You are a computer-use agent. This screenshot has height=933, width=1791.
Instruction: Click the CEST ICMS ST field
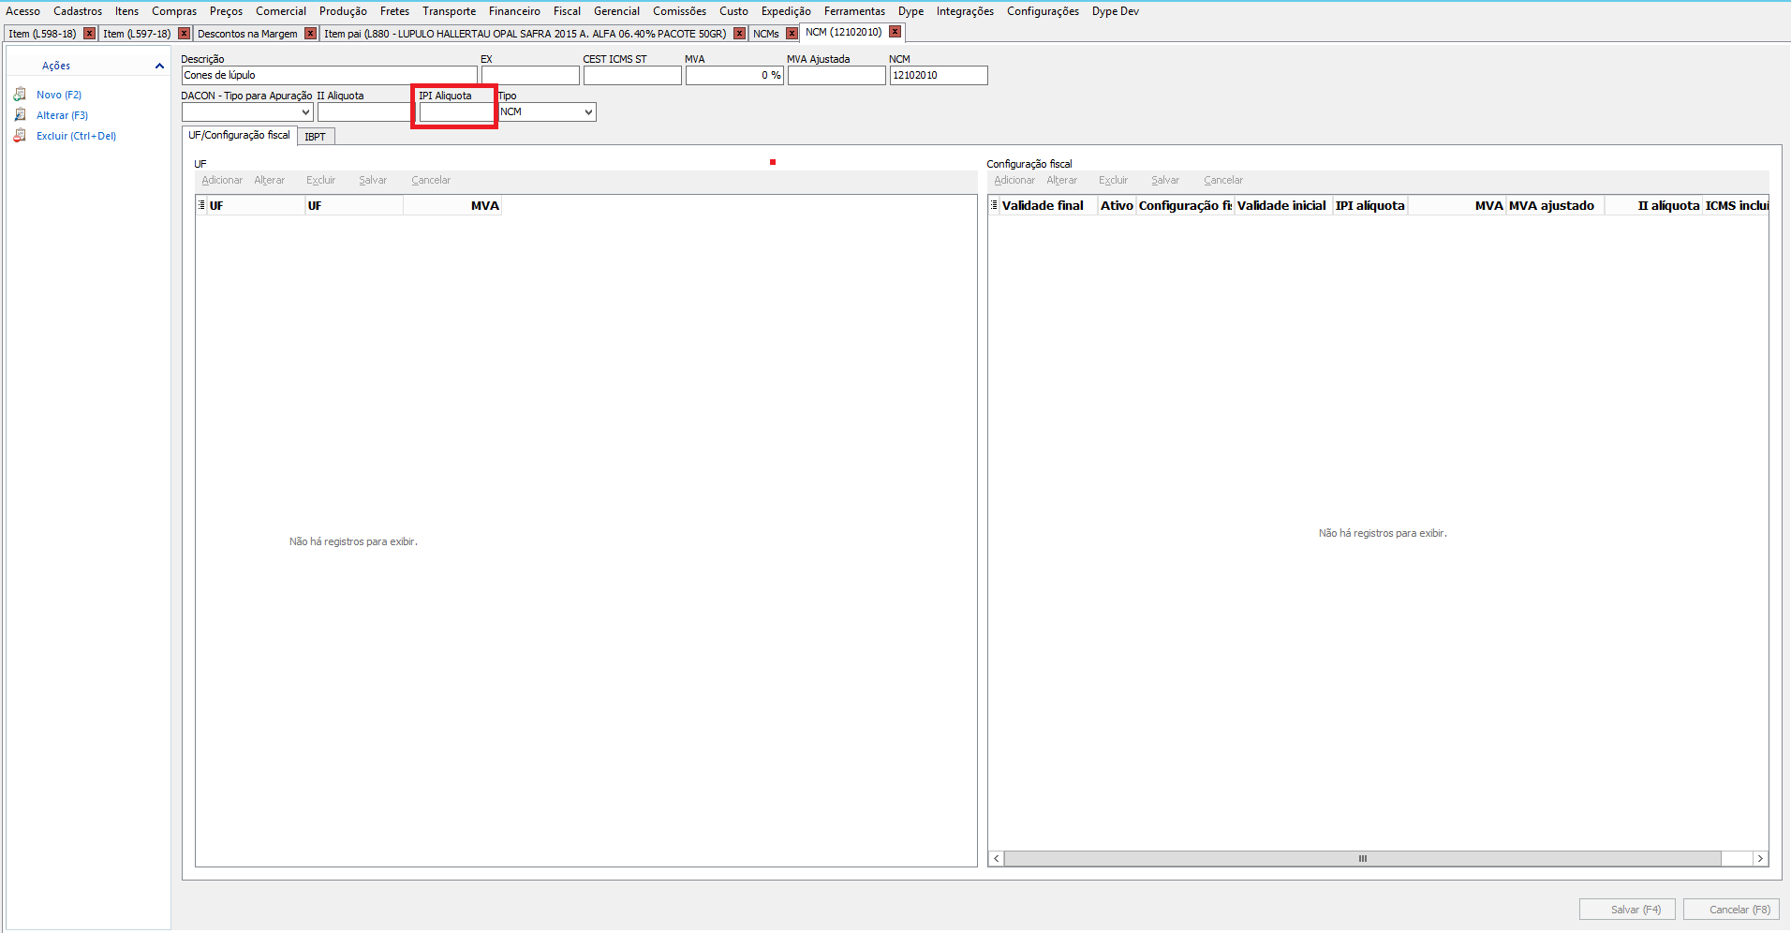coord(632,75)
